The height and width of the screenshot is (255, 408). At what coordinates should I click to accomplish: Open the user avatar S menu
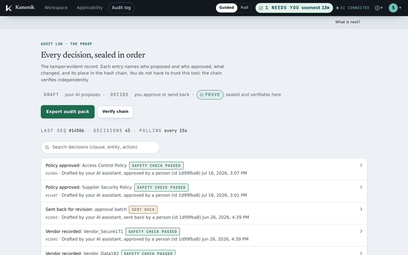[x=393, y=8]
